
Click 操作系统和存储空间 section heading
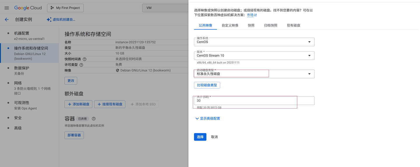click(88, 34)
